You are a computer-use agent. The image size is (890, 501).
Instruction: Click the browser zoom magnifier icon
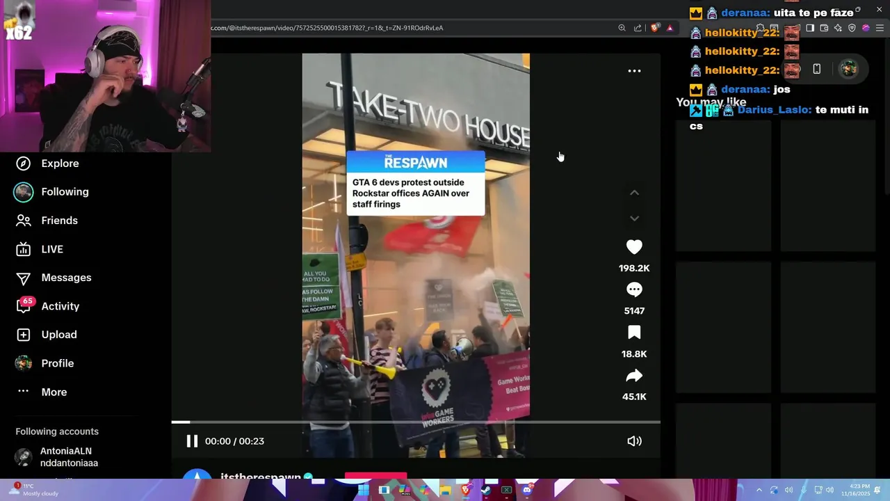622,28
